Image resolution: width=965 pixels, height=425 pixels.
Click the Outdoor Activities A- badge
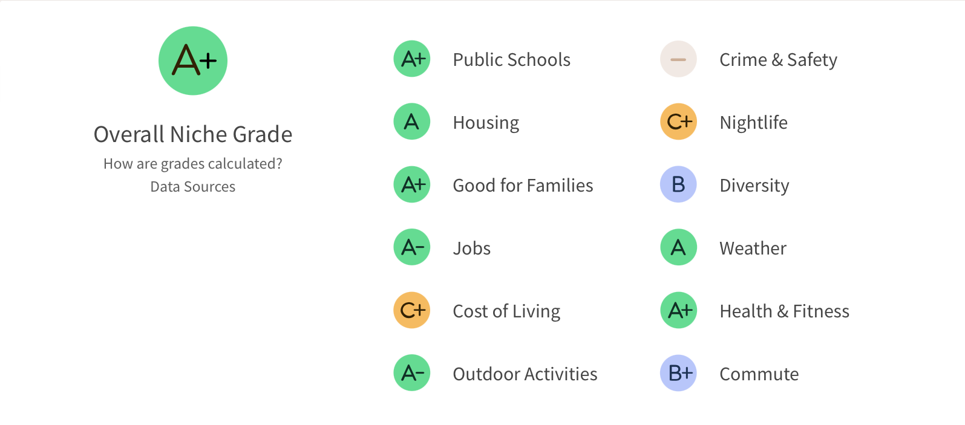pyautogui.click(x=412, y=373)
